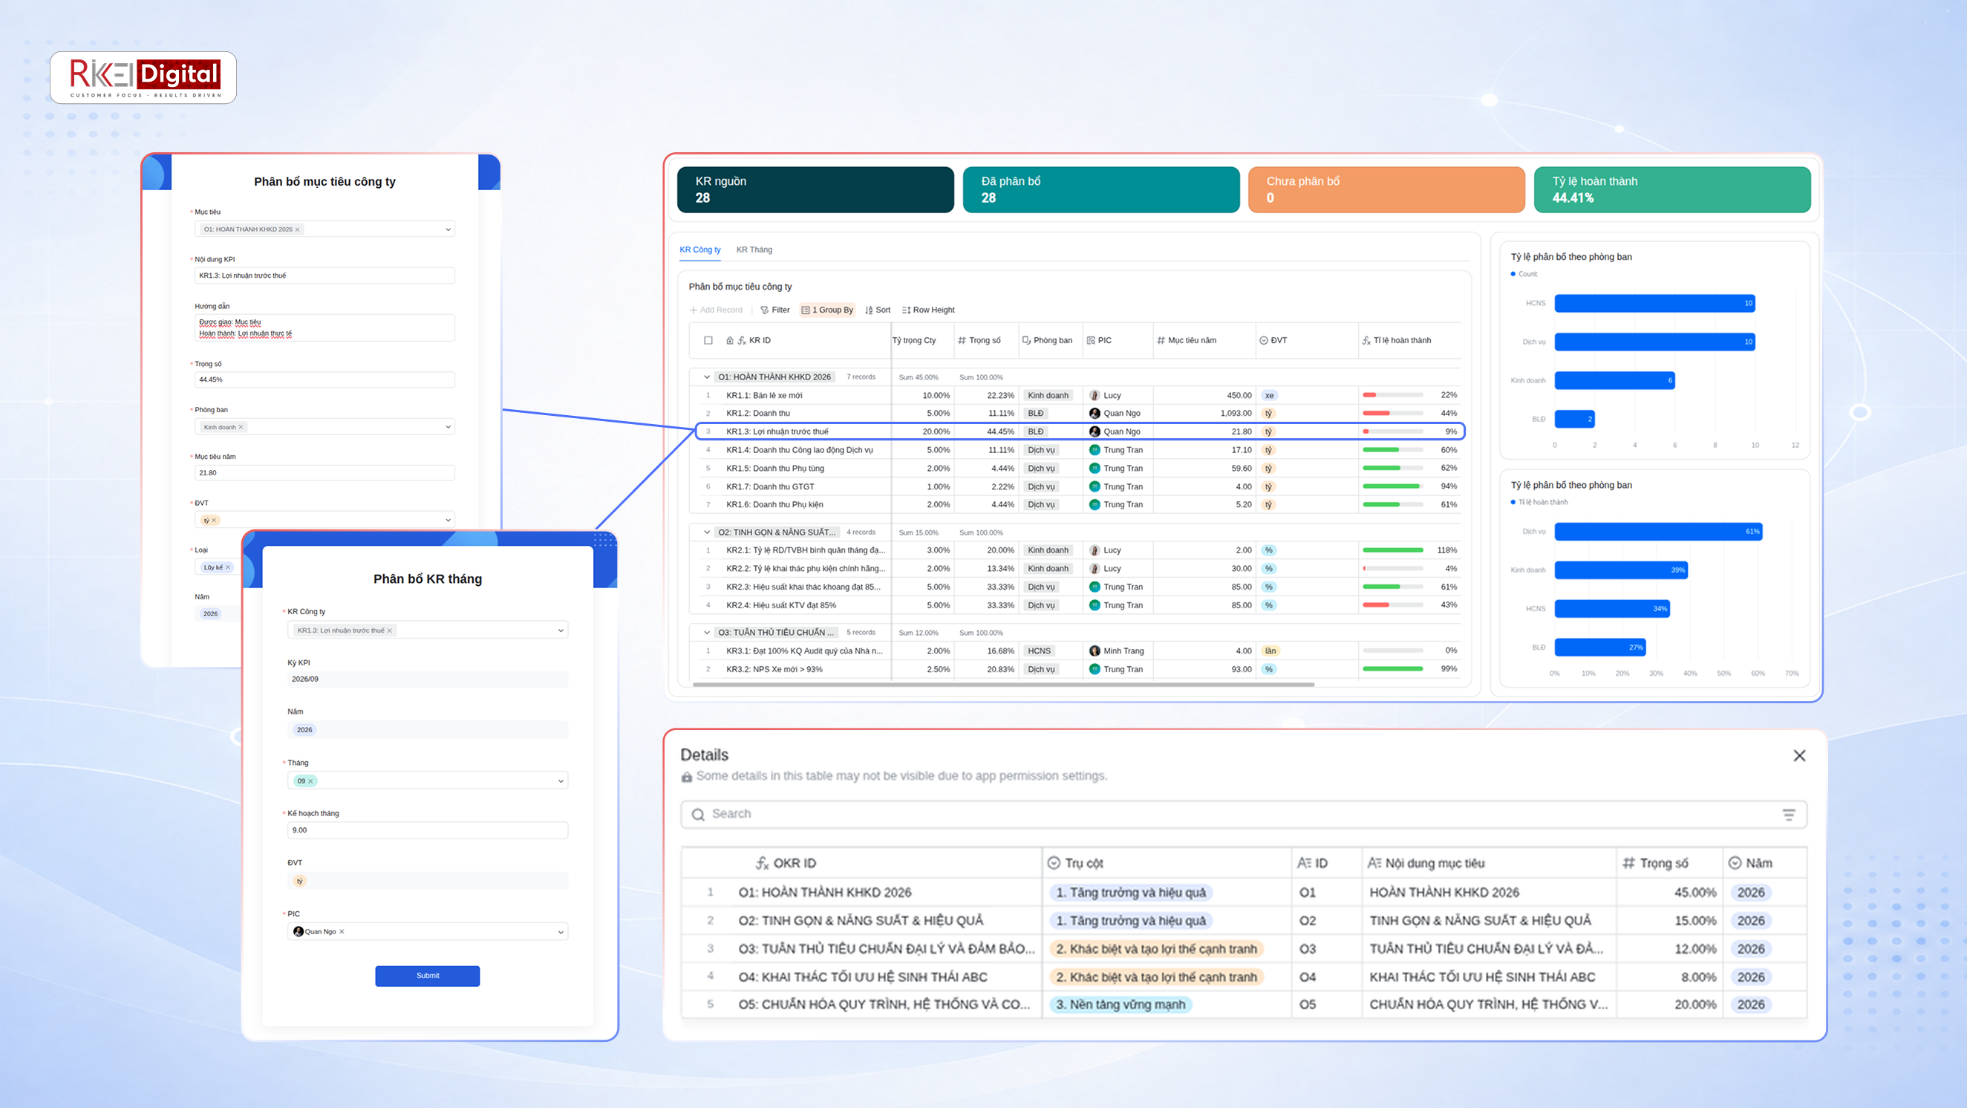Click the Search field in Details panel
The height and width of the screenshot is (1108, 1967).
pos(1243,814)
